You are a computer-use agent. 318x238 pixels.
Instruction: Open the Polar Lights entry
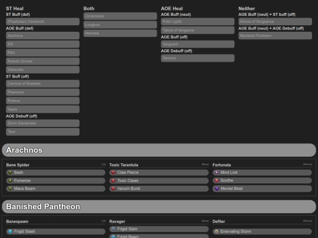click(197, 22)
